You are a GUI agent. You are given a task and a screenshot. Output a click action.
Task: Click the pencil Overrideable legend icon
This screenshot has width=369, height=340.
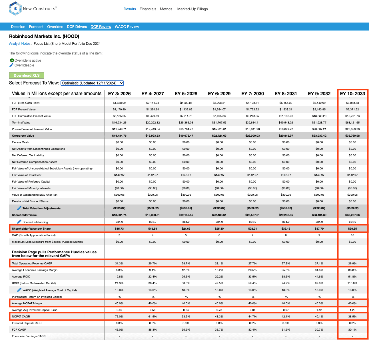coord(11,65)
